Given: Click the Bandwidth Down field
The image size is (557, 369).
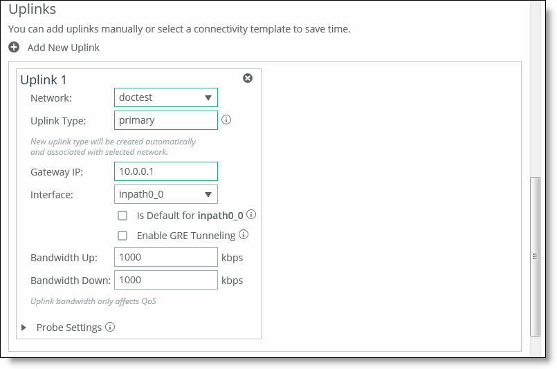Looking at the screenshot, I should 166,280.
